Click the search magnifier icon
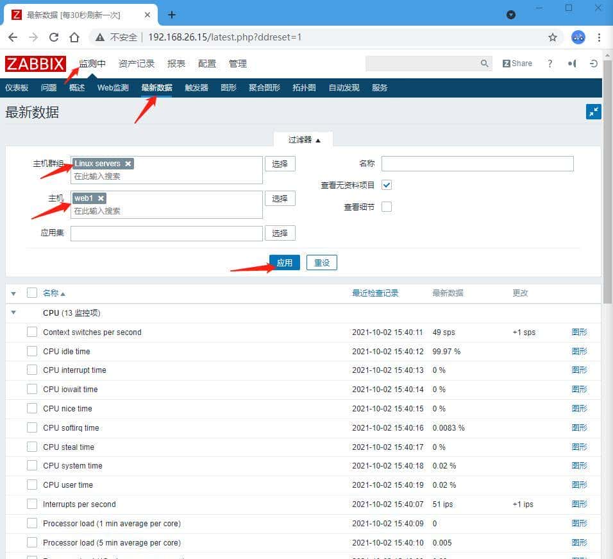Image resolution: width=613 pixels, height=559 pixels. [485, 64]
